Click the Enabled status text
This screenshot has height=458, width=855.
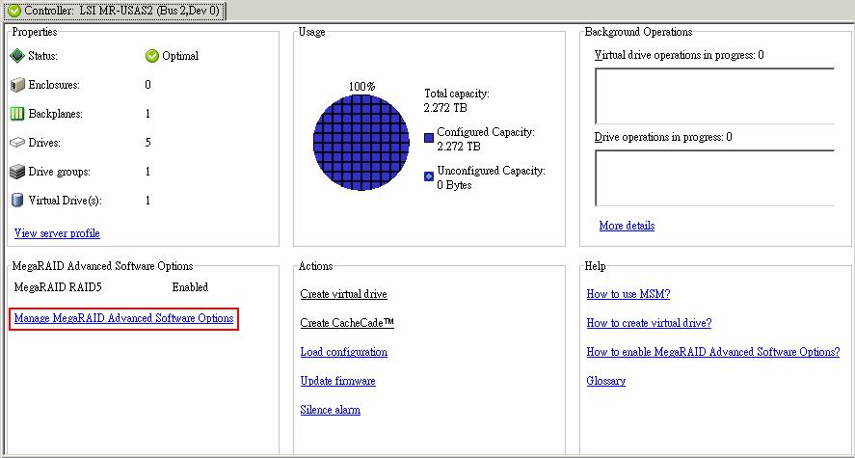[x=190, y=286]
